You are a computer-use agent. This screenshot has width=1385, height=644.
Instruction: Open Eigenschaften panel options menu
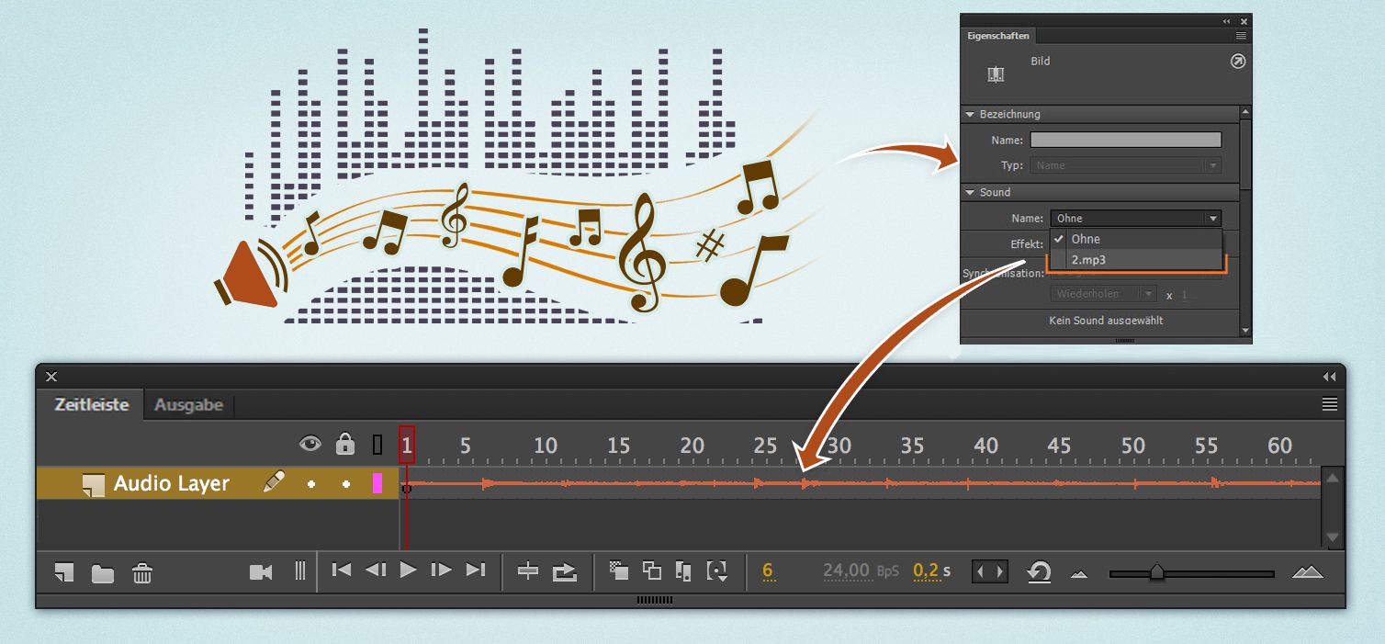pyautogui.click(x=1241, y=36)
